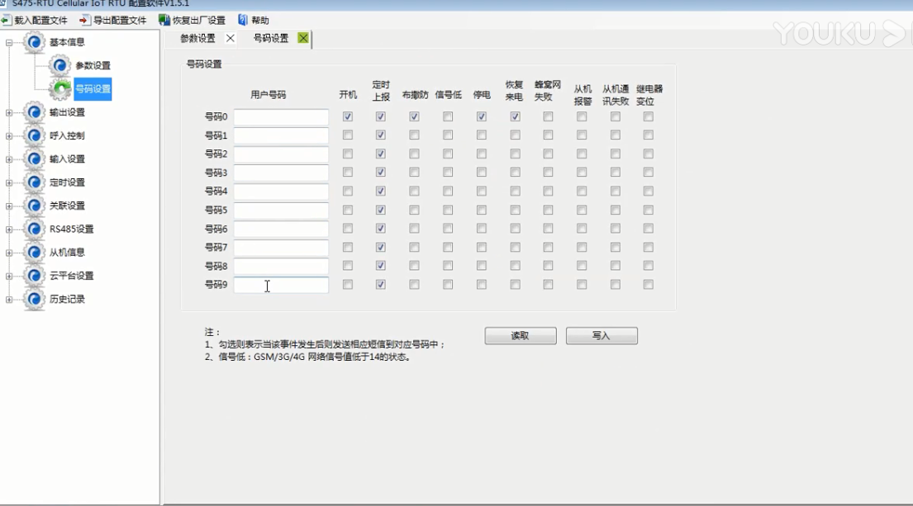Open the 帮助 toolbar icon
Screen dimensions: 913x506
(243, 20)
